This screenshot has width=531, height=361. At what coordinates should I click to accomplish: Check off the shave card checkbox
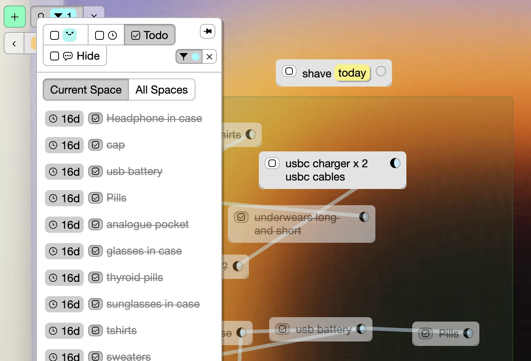[x=289, y=71]
